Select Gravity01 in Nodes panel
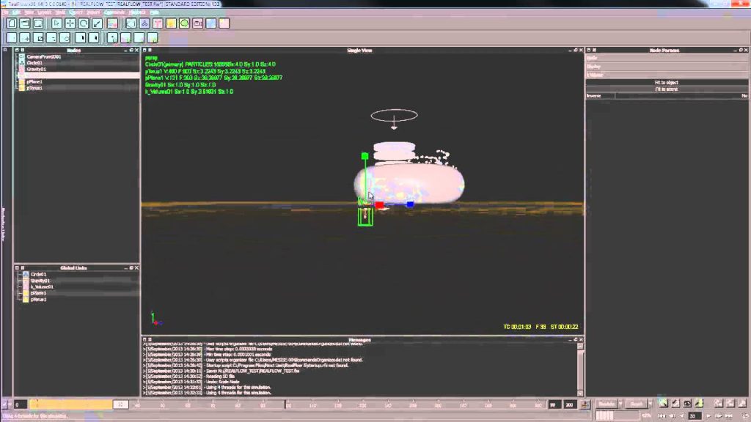The height and width of the screenshot is (422, 751). pyautogui.click(x=37, y=69)
